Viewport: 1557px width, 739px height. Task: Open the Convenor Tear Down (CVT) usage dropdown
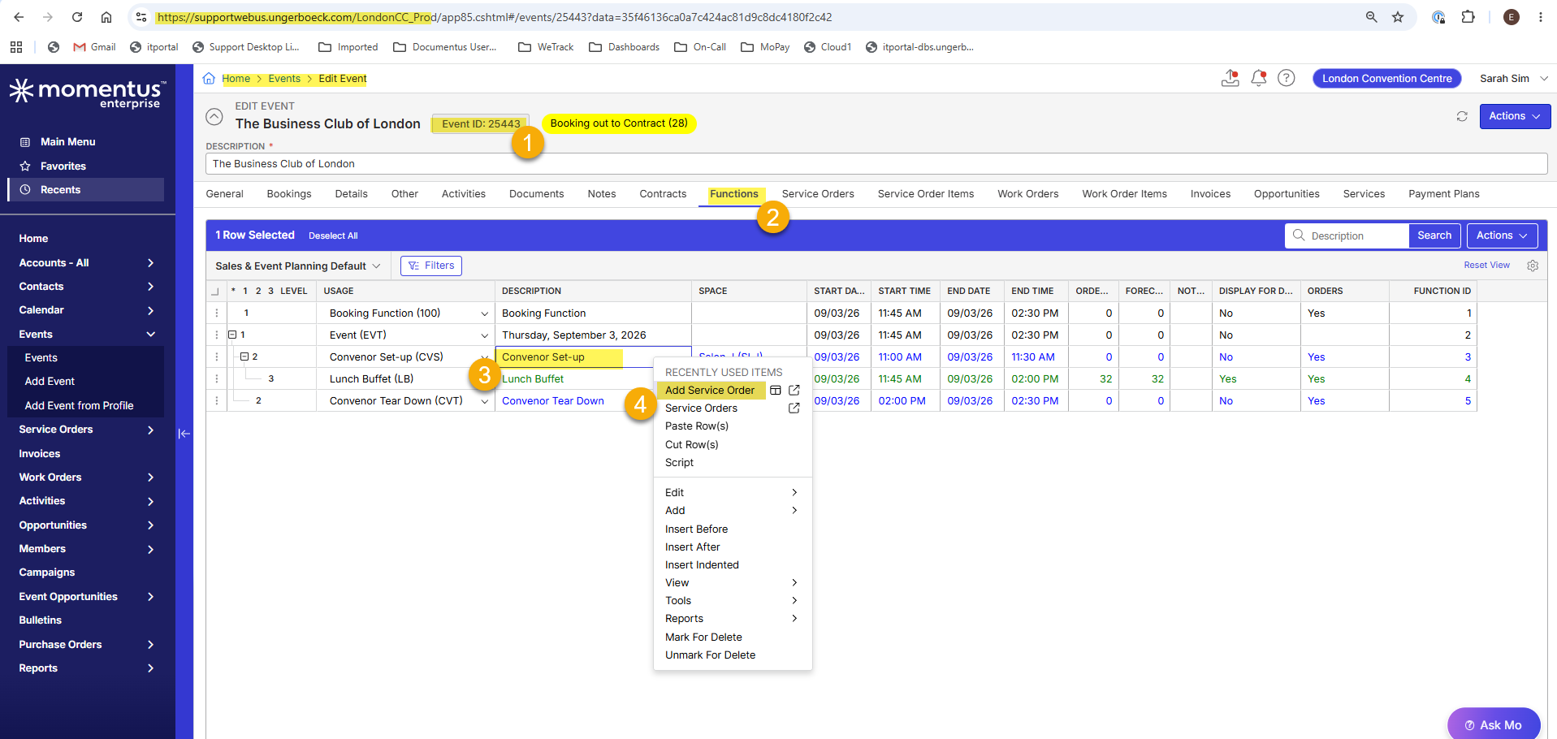point(485,401)
